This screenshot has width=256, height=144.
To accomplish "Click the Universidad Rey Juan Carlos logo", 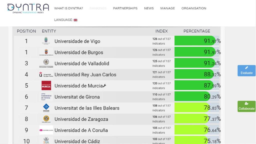I will click(46, 74).
